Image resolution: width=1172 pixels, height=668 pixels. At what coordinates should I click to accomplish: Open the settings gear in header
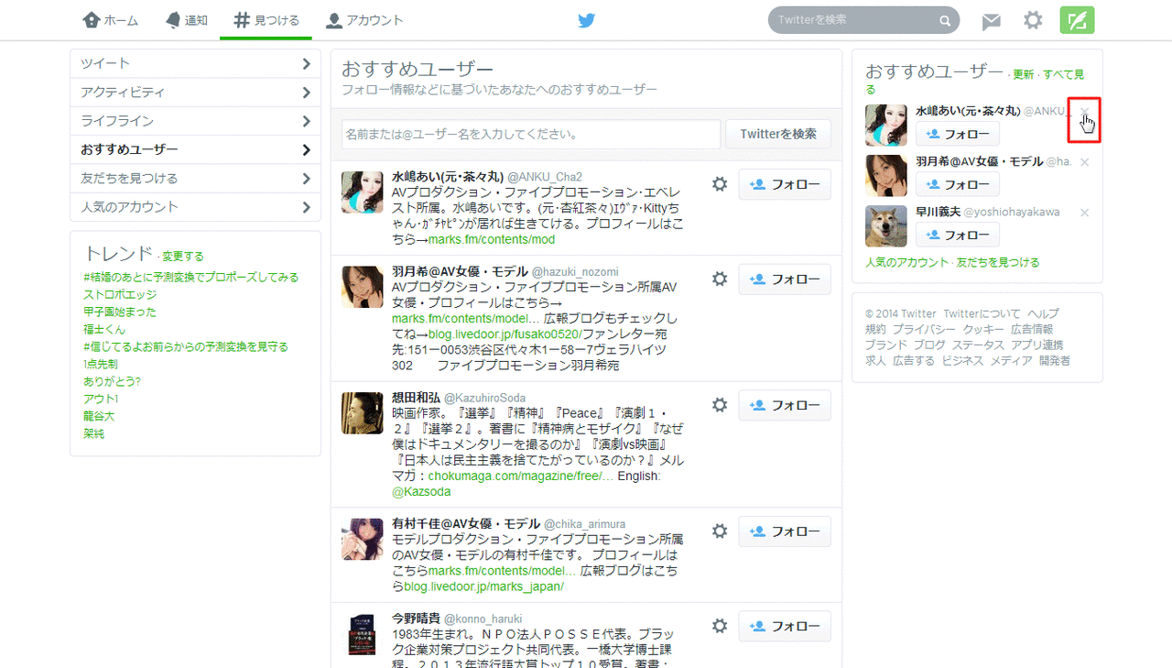1033,20
